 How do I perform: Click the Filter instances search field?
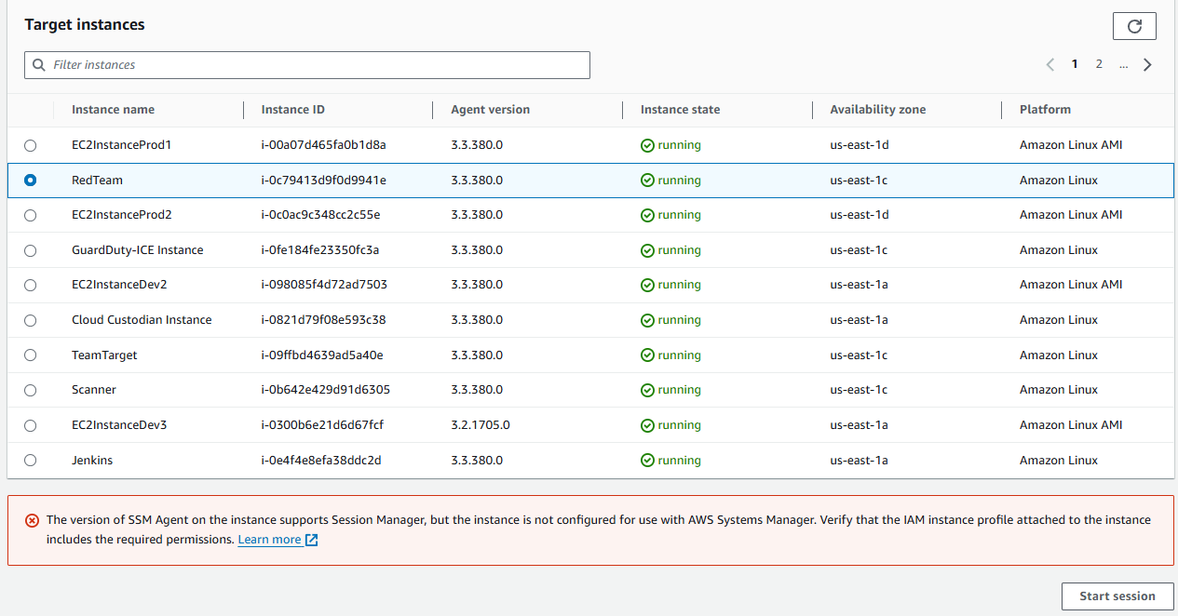(307, 65)
